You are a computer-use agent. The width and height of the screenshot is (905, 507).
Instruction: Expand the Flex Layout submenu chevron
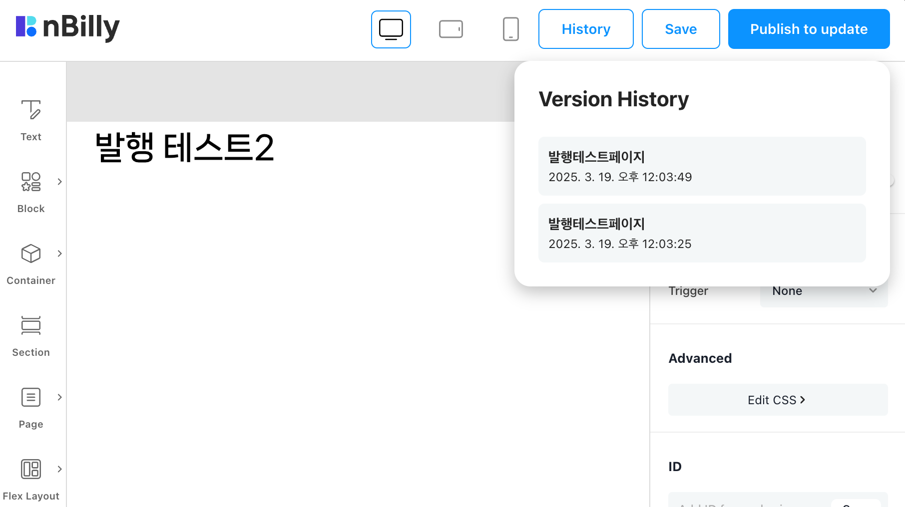coord(59,469)
